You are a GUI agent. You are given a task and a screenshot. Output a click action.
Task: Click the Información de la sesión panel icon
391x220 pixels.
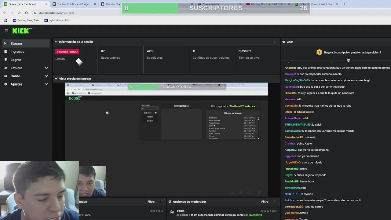click(x=56, y=42)
